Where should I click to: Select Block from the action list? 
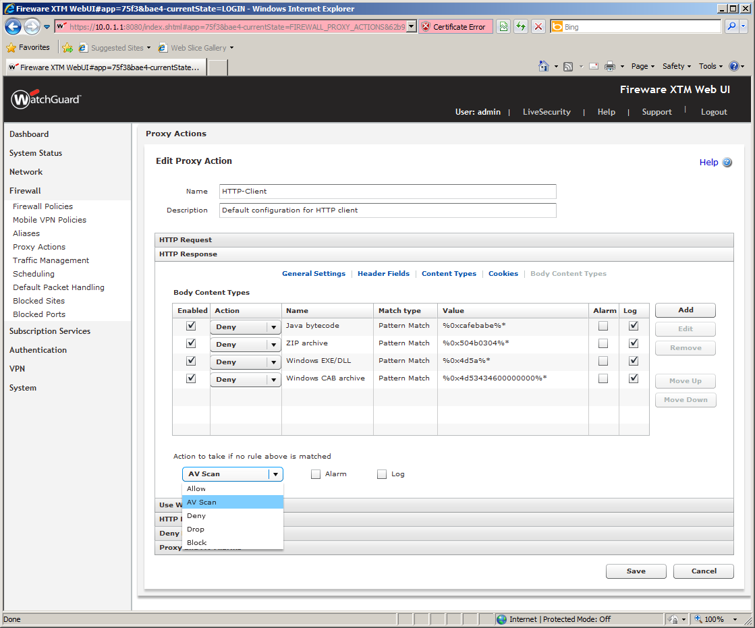coord(233,542)
